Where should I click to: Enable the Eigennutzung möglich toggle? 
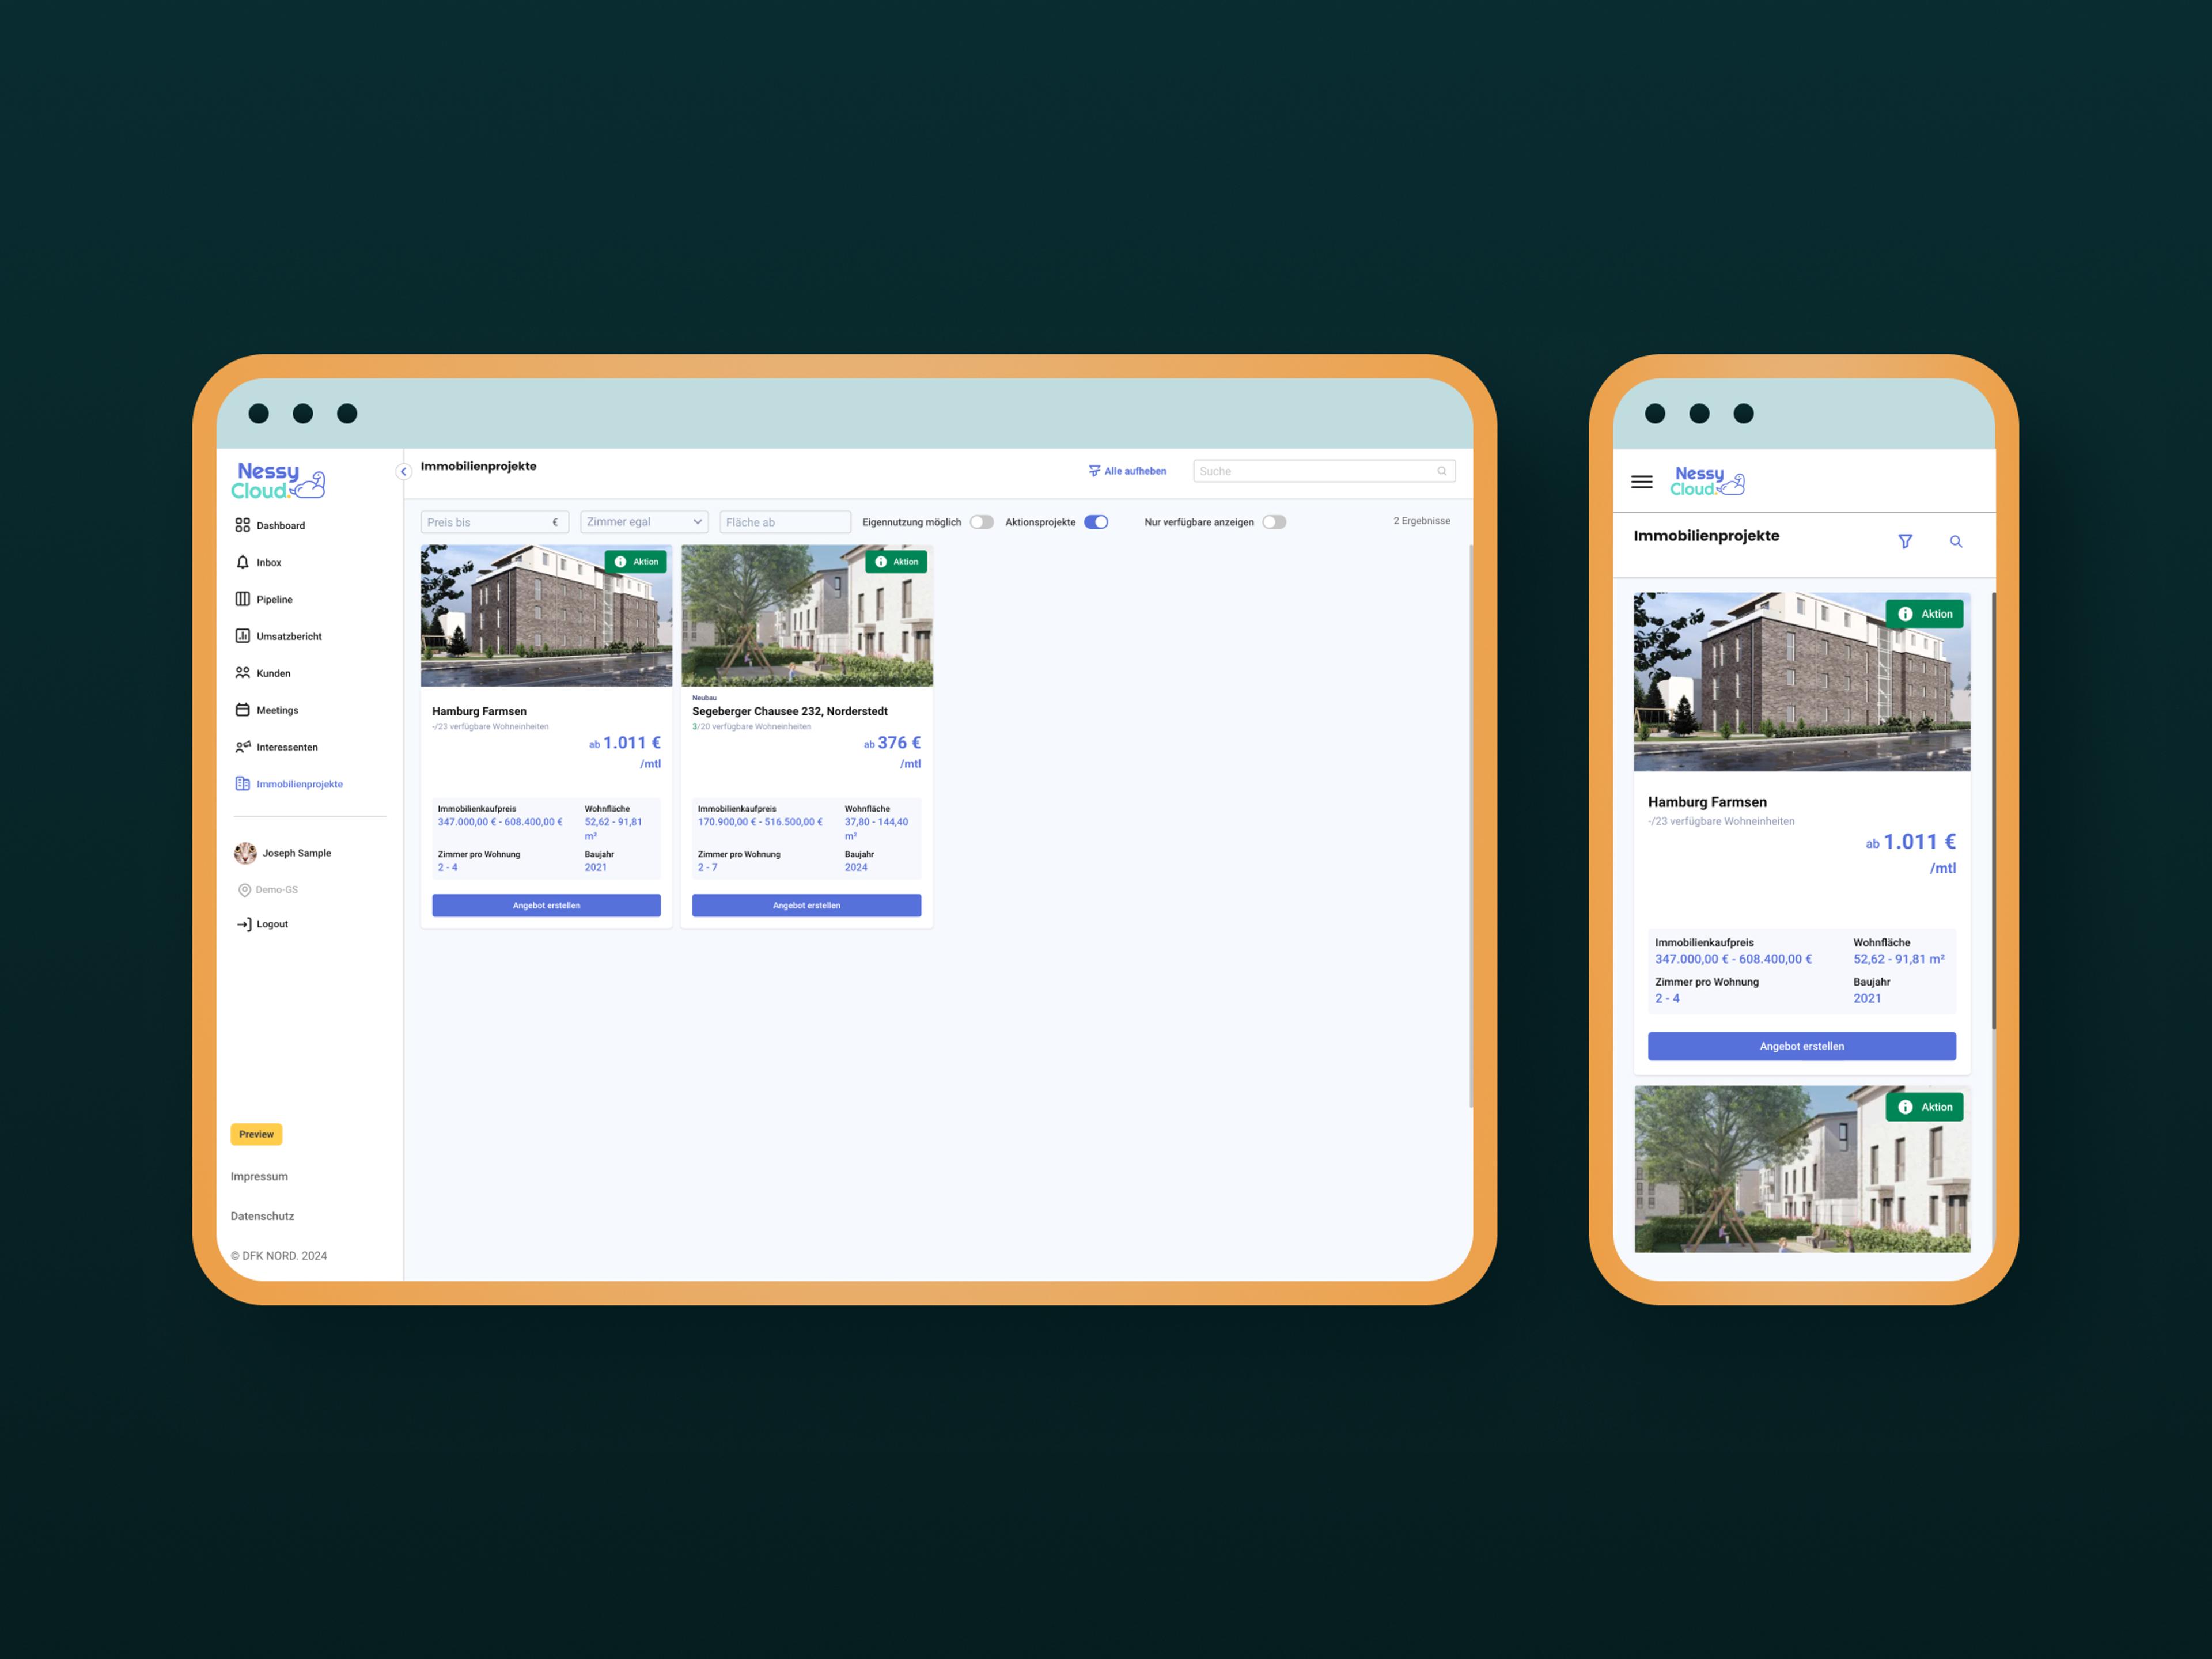pos(981,522)
